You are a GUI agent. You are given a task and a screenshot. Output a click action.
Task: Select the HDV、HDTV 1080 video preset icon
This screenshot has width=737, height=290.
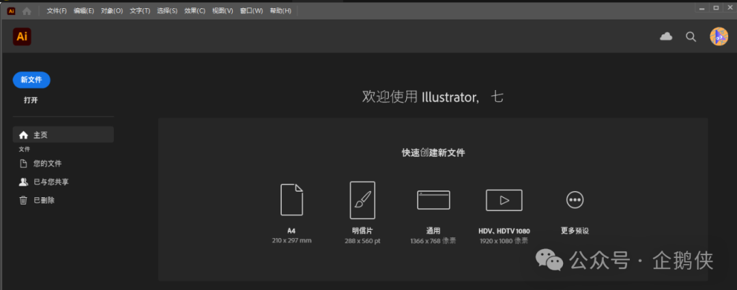tap(504, 200)
